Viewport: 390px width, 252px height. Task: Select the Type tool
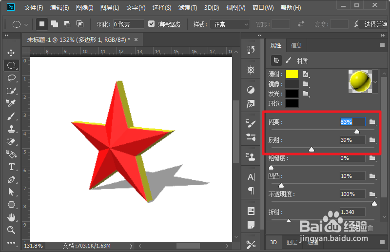click(x=11, y=167)
